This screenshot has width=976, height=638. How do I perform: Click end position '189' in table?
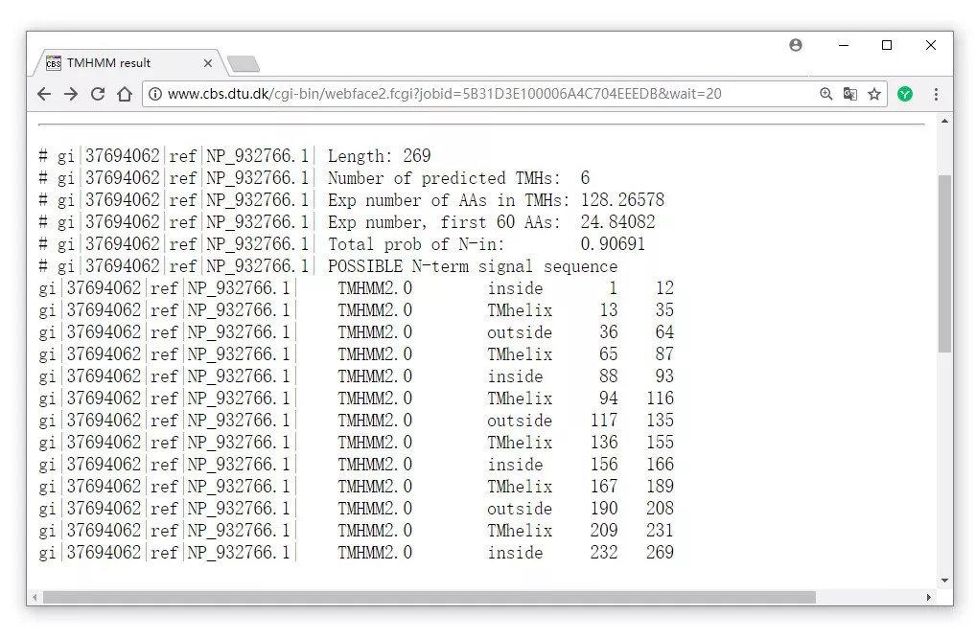coord(660,487)
